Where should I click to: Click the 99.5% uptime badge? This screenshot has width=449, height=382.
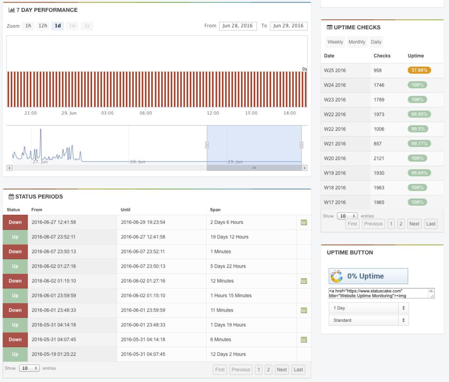coord(418,129)
